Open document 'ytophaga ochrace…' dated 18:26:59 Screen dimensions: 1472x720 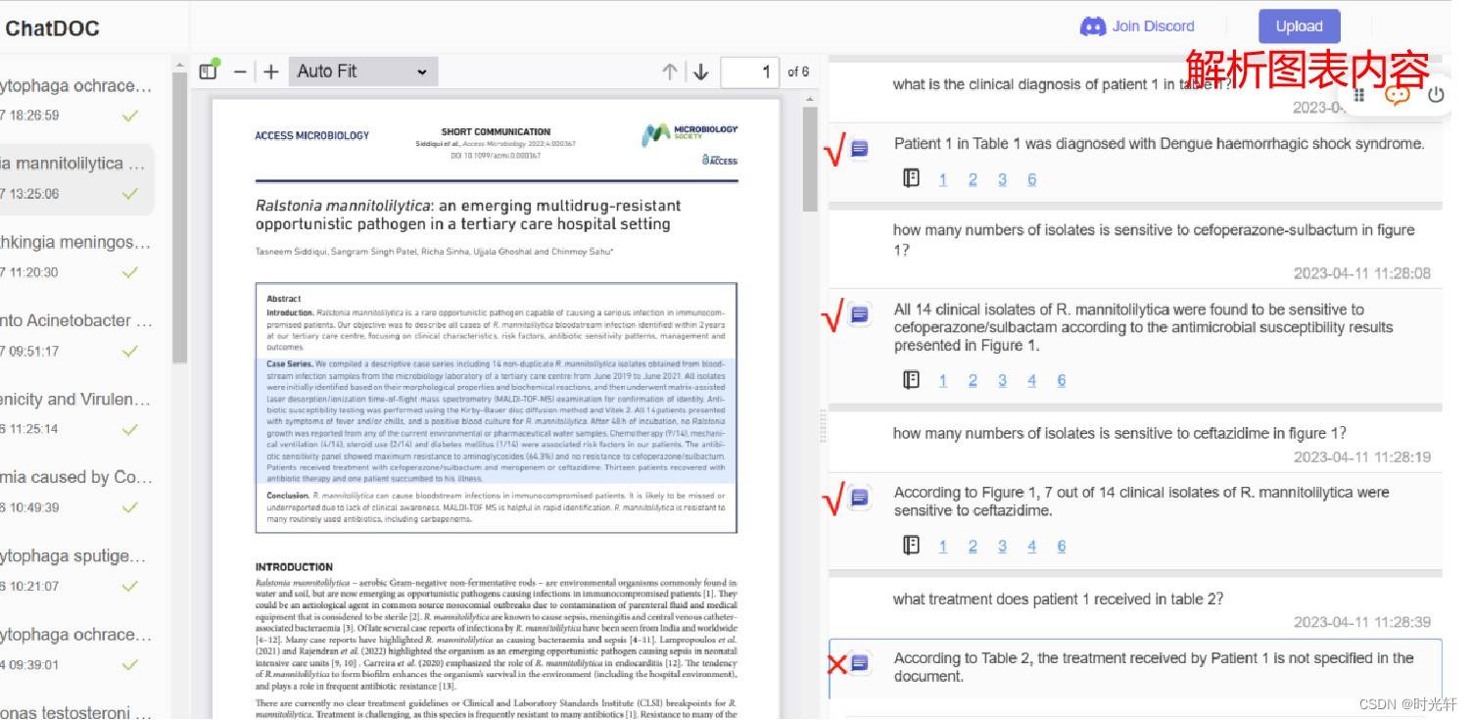pyautogui.click(x=76, y=100)
